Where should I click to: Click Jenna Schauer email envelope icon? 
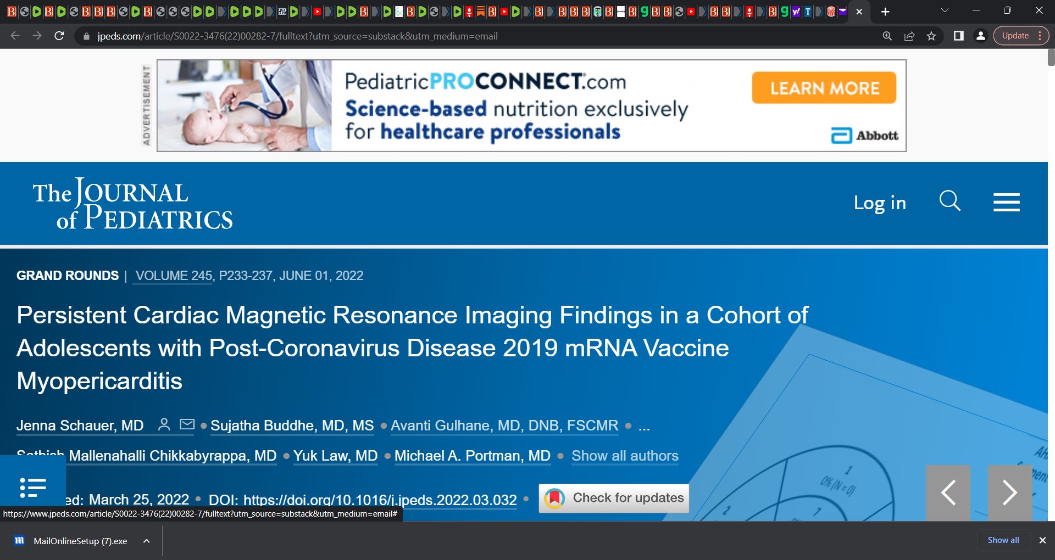click(187, 424)
